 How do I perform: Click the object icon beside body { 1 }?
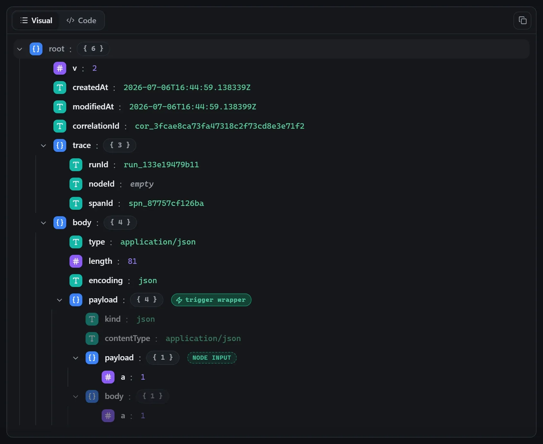point(92,396)
